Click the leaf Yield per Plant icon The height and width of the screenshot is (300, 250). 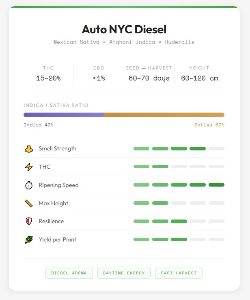coord(28,240)
